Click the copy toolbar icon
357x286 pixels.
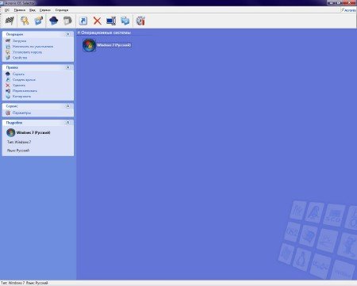coord(125,21)
